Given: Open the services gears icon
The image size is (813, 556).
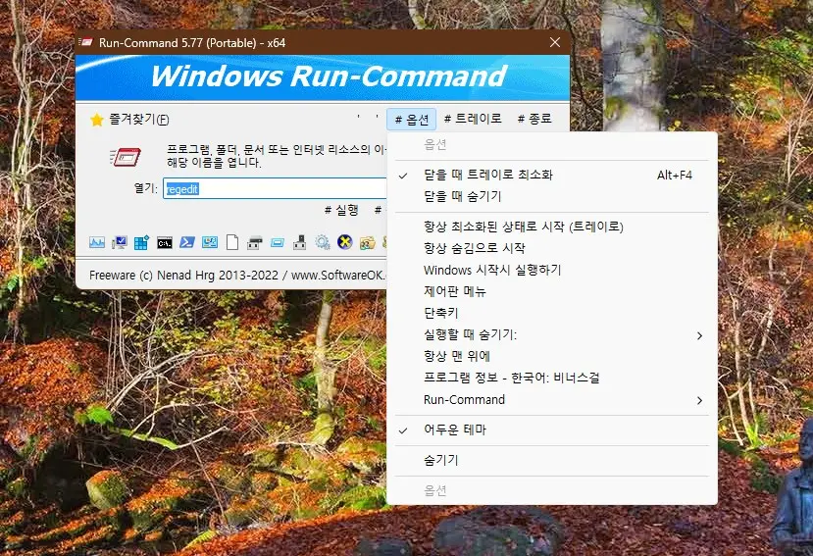Looking at the screenshot, I should click(x=323, y=242).
